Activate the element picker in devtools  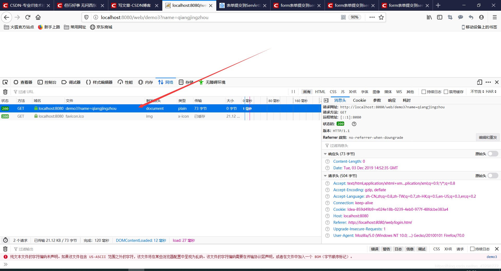[x=5, y=82]
